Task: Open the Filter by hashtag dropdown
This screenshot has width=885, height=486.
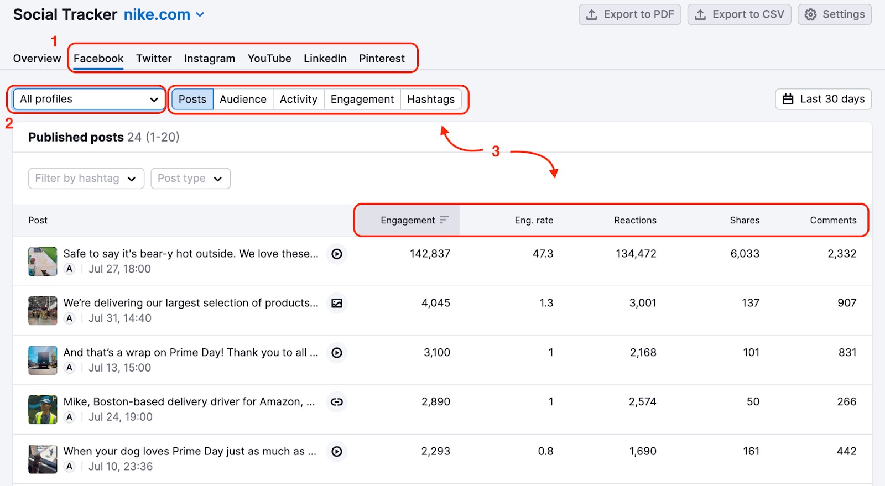Action: pos(86,179)
